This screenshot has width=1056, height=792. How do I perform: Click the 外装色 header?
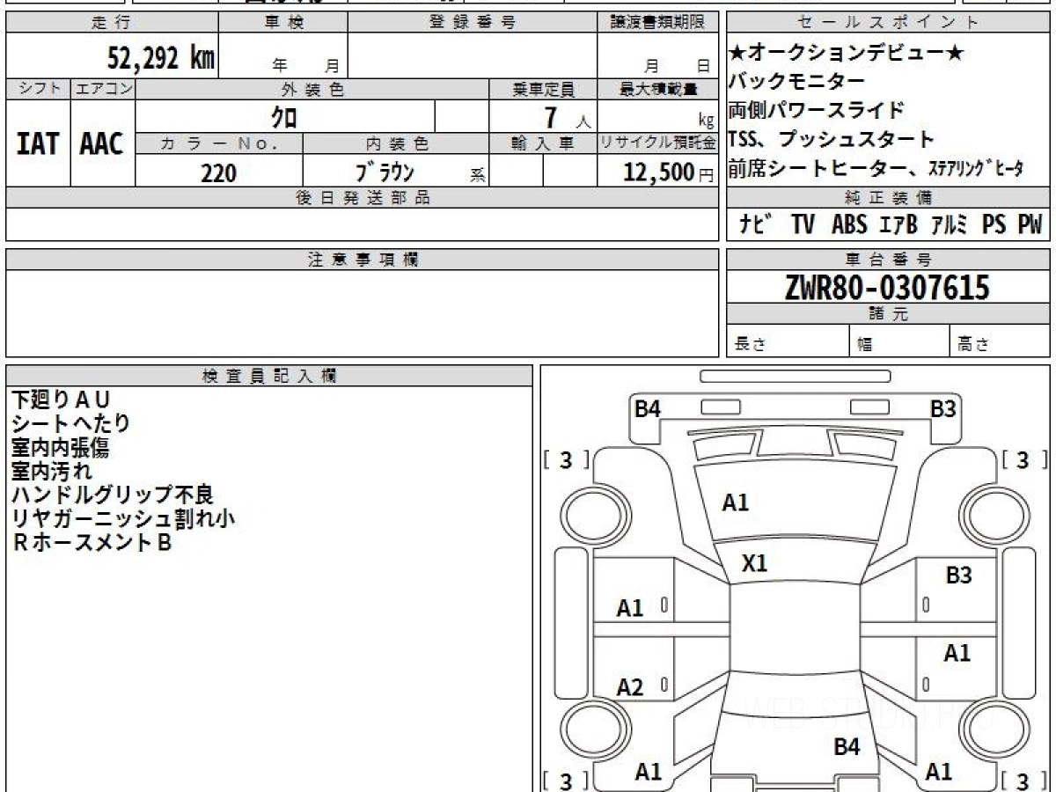[x=312, y=89]
